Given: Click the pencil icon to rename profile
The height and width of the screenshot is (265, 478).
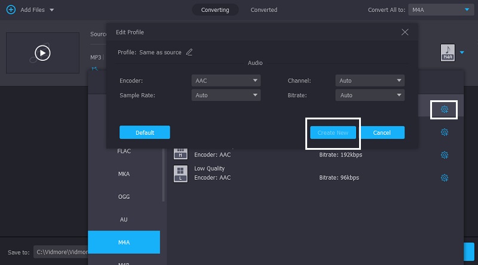Looking at the screenshot, I should pyautogui.click(x=189, y=52).
